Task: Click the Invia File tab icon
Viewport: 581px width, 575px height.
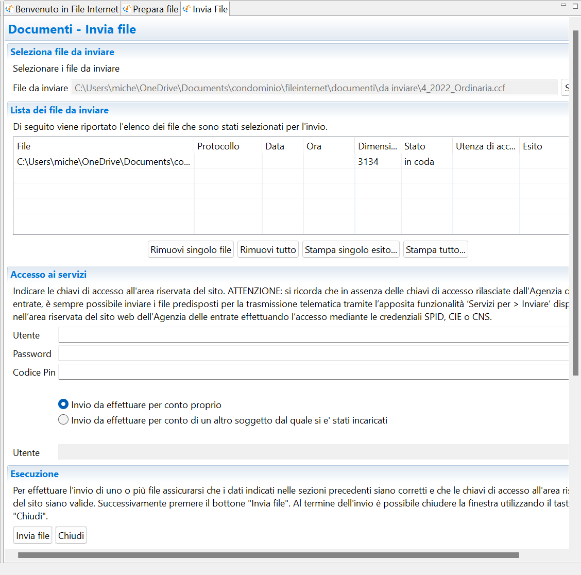Action: [186, 9]
